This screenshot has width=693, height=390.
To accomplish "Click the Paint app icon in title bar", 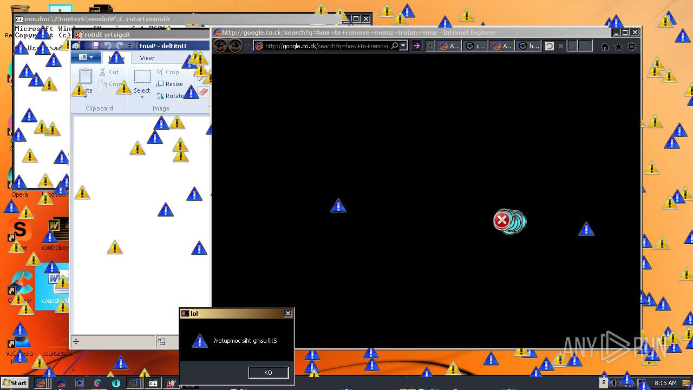I will [76, 46].
